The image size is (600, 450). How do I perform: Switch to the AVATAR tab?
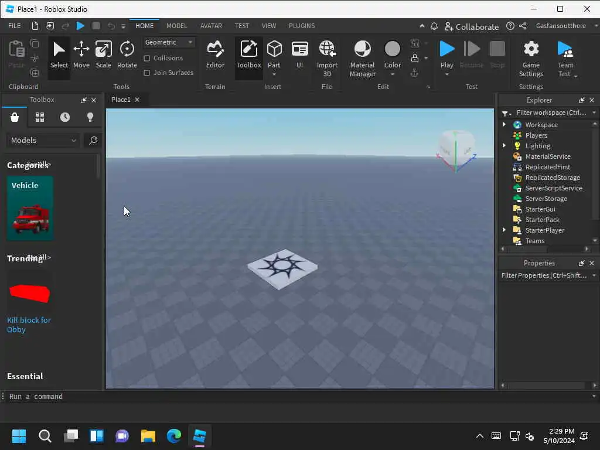[211, 26]
